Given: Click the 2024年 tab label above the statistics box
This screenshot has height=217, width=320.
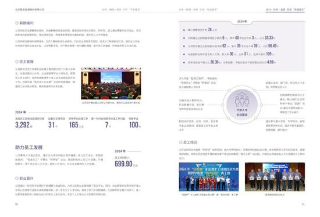Looking at the screenshot, I should click(242, 22).
